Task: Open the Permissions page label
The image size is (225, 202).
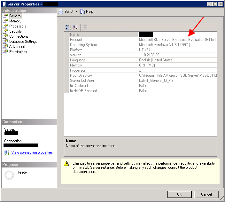Action: (x=18, y=52)
